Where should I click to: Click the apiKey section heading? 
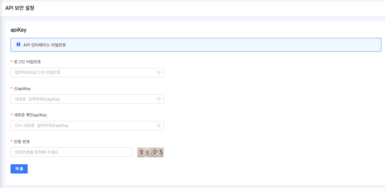(18, 30)
